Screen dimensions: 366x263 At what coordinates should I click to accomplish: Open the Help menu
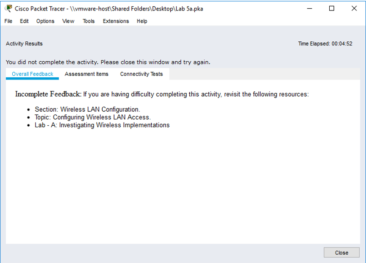tap(142, 21)
